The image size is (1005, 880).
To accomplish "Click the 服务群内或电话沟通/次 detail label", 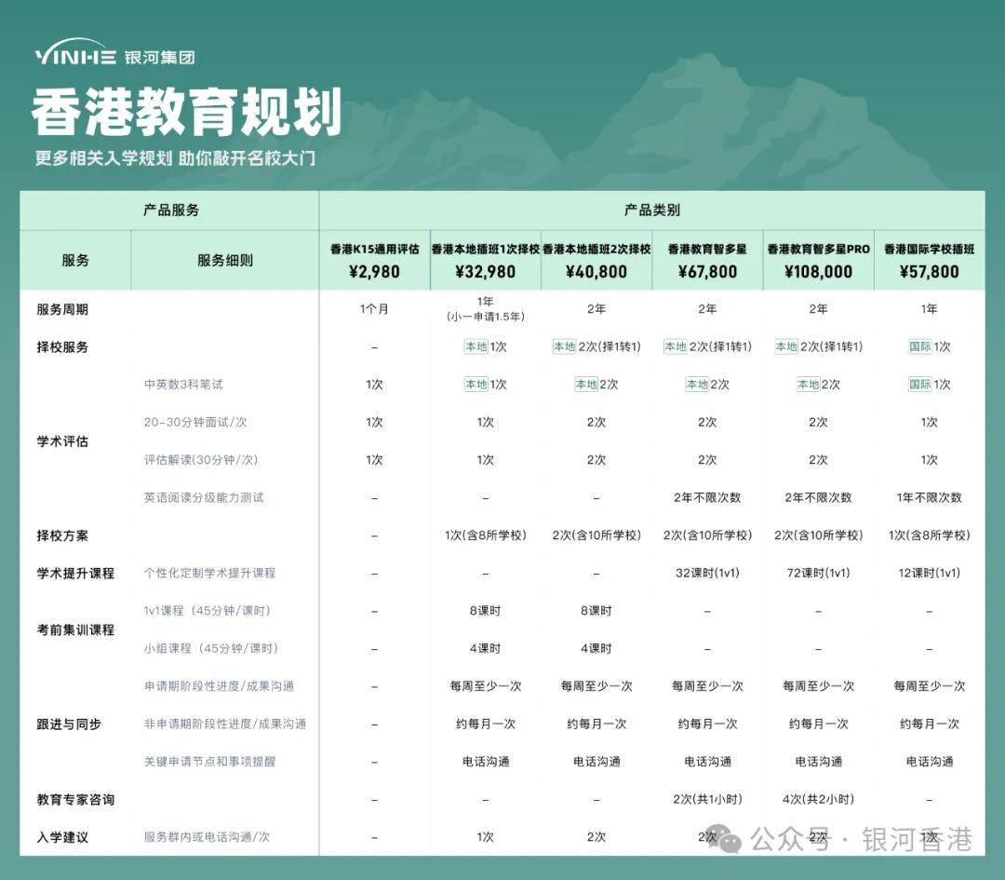I will [207, 837].
